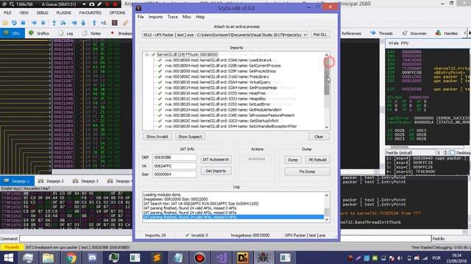Open Chrome from the taskbar

(71, 257)
